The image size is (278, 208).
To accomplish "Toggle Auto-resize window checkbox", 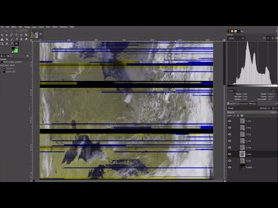I will (x=2, y=62).
